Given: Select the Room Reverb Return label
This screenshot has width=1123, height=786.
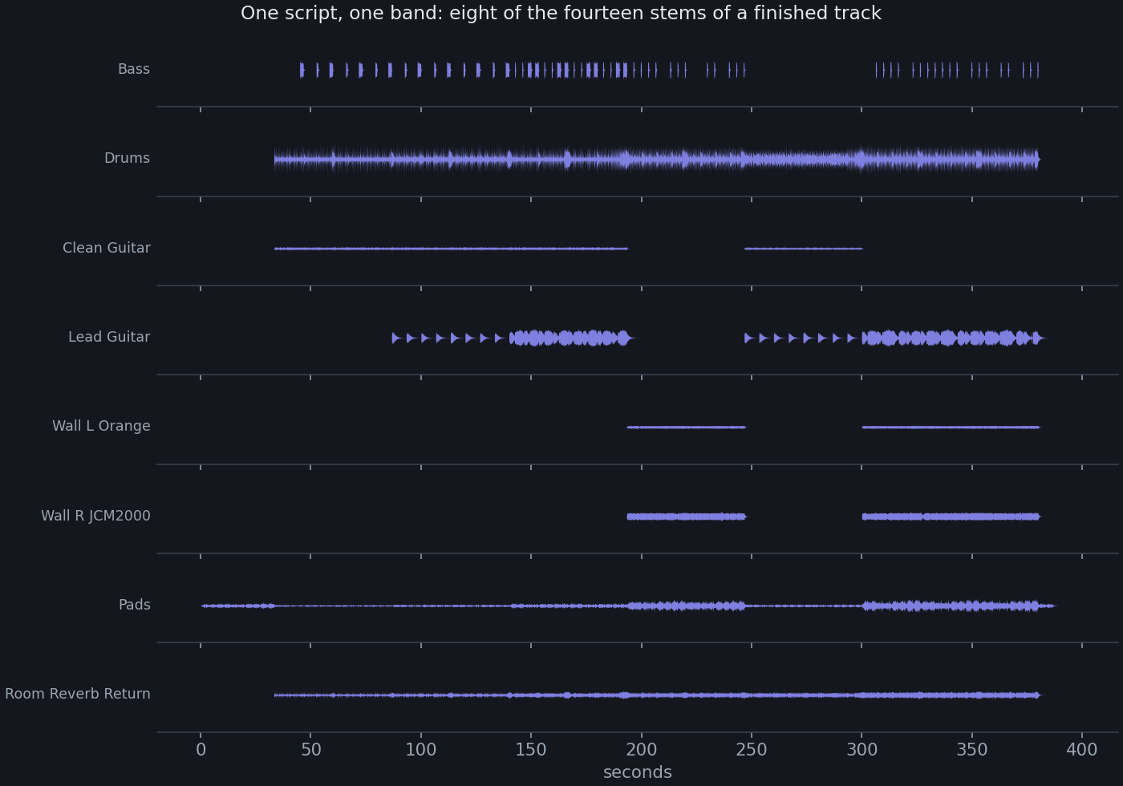Looking at the screenshot, I should pyautogui.click(x=78, y=695).
